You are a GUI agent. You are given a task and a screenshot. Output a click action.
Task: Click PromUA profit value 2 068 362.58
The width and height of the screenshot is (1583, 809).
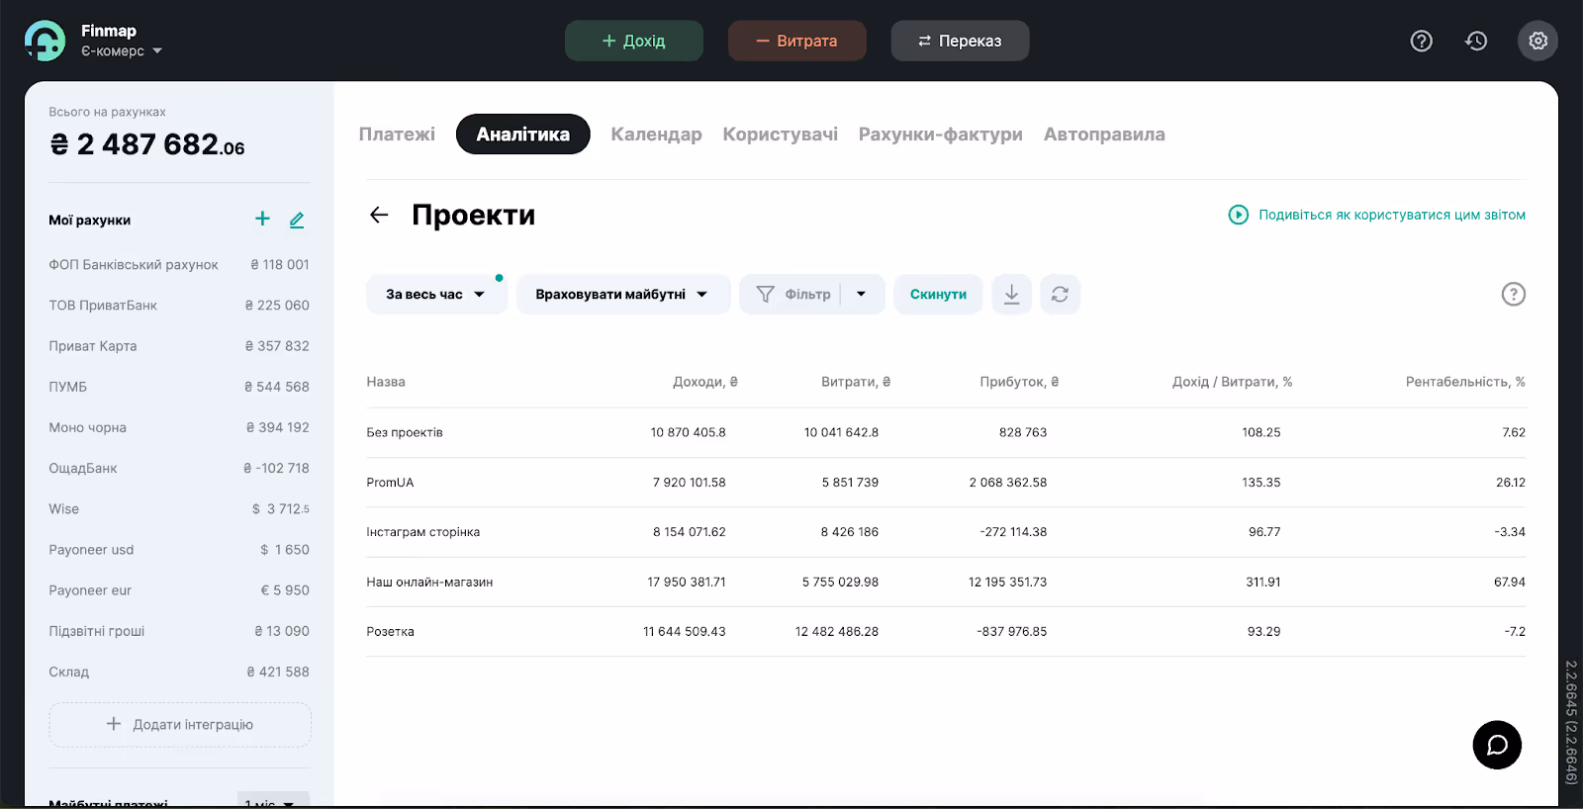coord(1007,483)
